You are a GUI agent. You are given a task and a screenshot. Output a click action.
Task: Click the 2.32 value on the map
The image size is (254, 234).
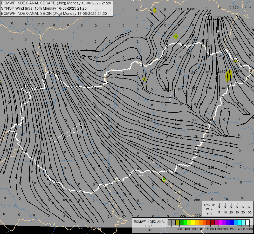[248, 7]
